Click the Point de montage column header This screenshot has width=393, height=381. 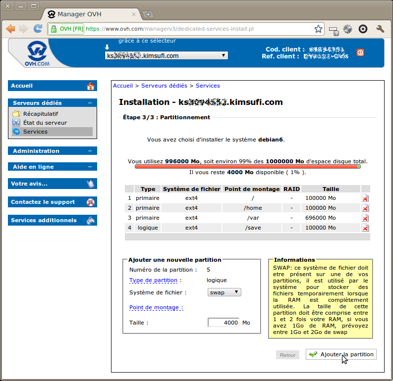pos(252,189)
